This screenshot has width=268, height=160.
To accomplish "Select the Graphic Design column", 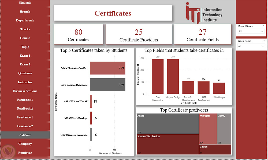I will coord(173,76).
